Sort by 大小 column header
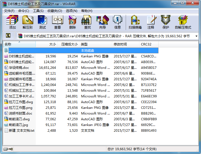The height and width of the screenshot is (154, 201). pyautogui.click(x=47, y=44)
